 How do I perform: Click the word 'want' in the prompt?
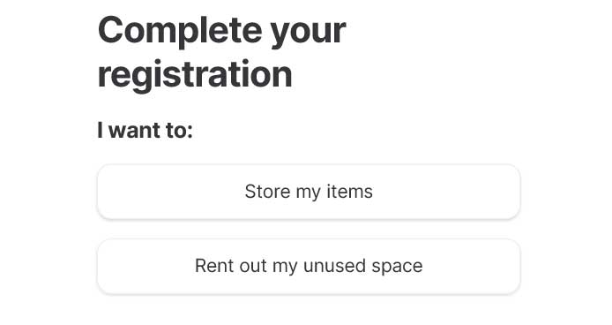pyautogui.click(x=135, y=131)
